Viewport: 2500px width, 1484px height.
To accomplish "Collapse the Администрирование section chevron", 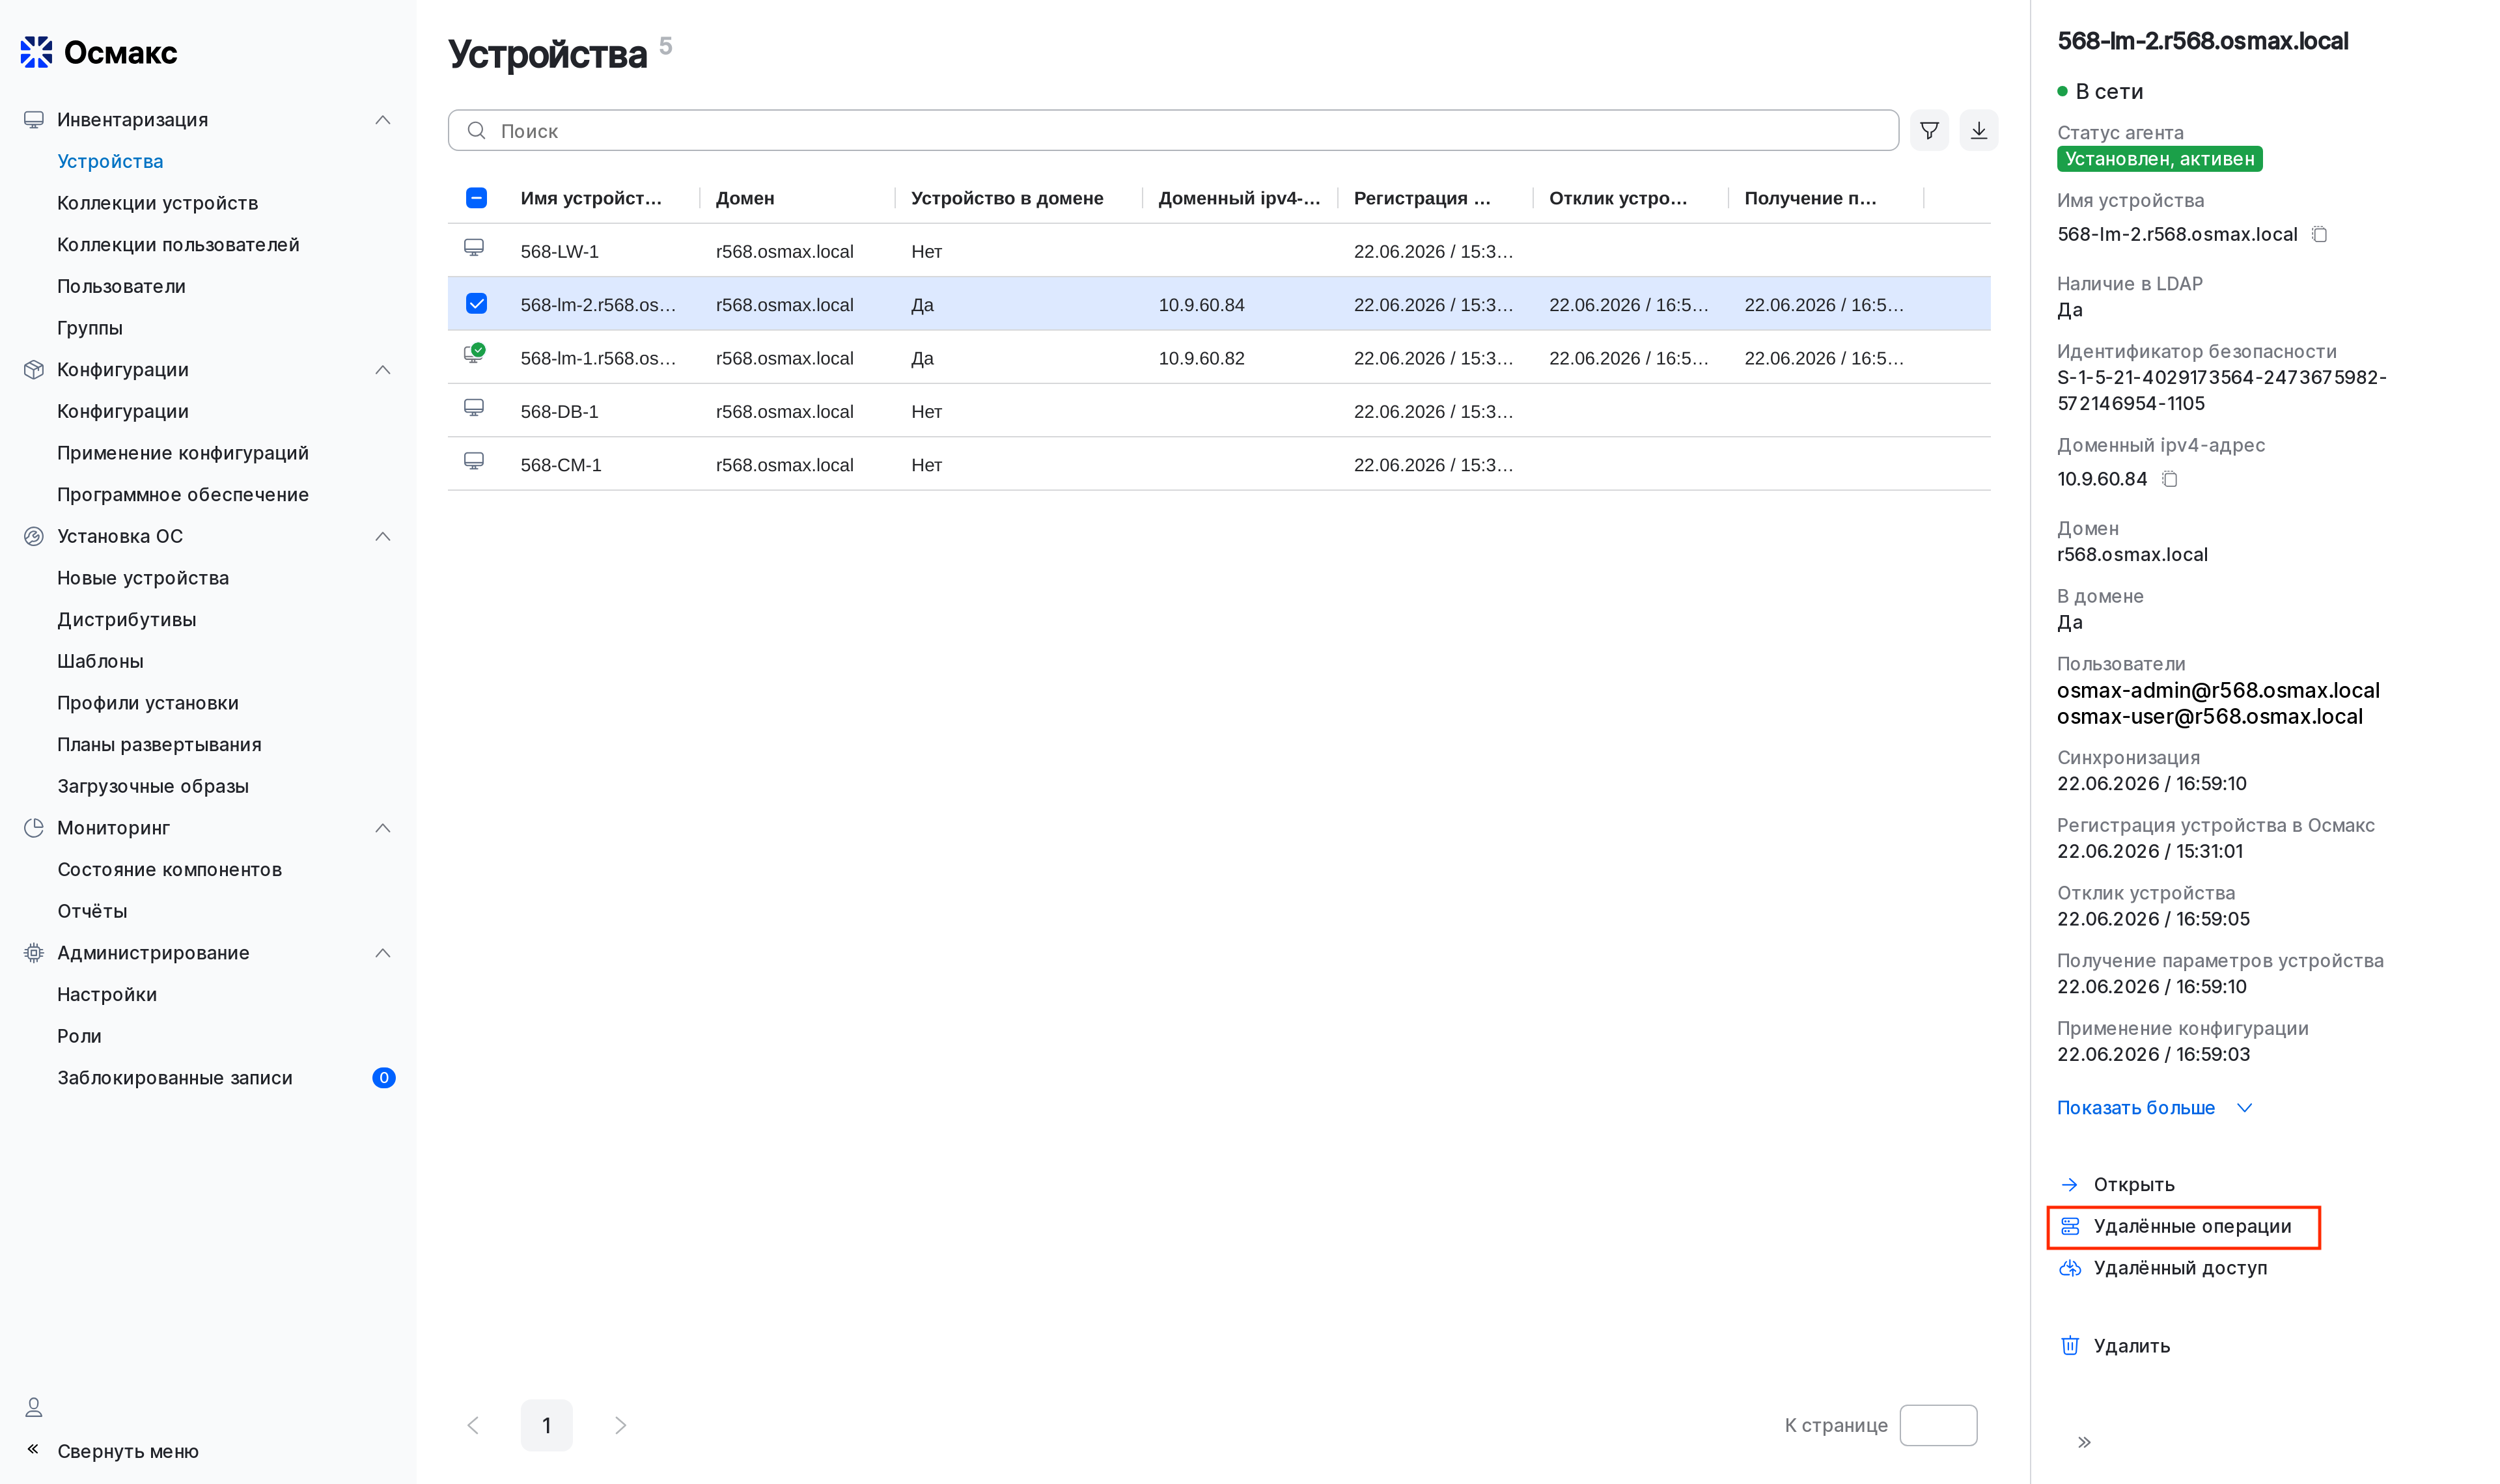I will 383,953.
